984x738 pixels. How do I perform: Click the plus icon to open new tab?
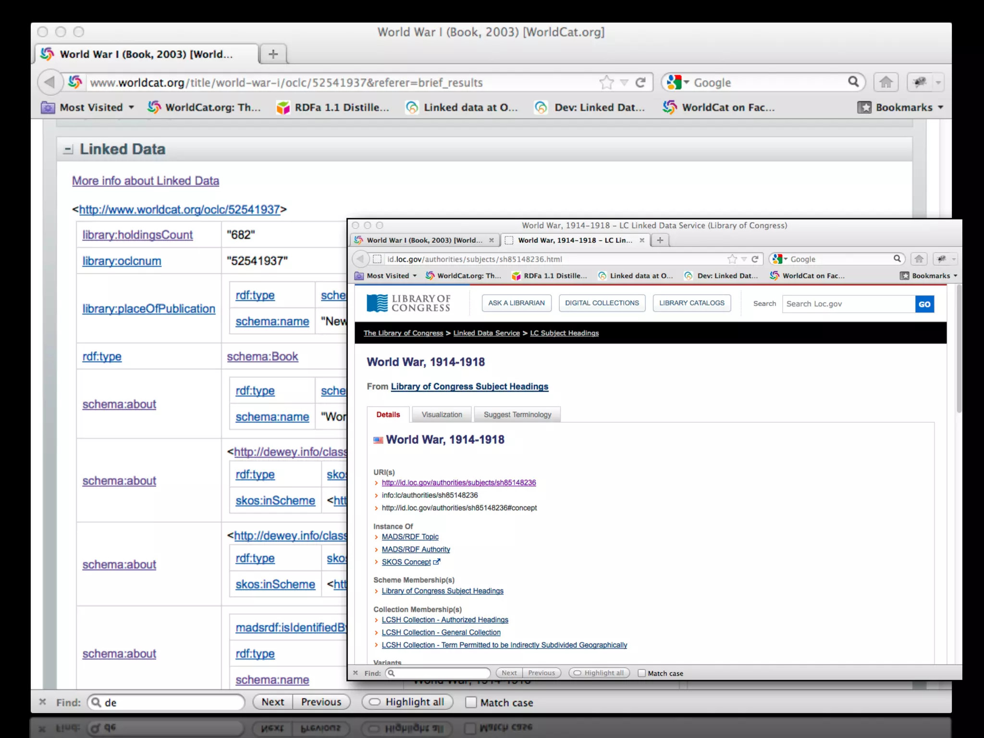click(x=273, y=54)
